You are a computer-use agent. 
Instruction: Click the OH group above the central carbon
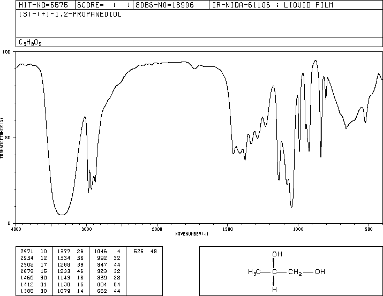pyautogui.click(x=277, y=254)
